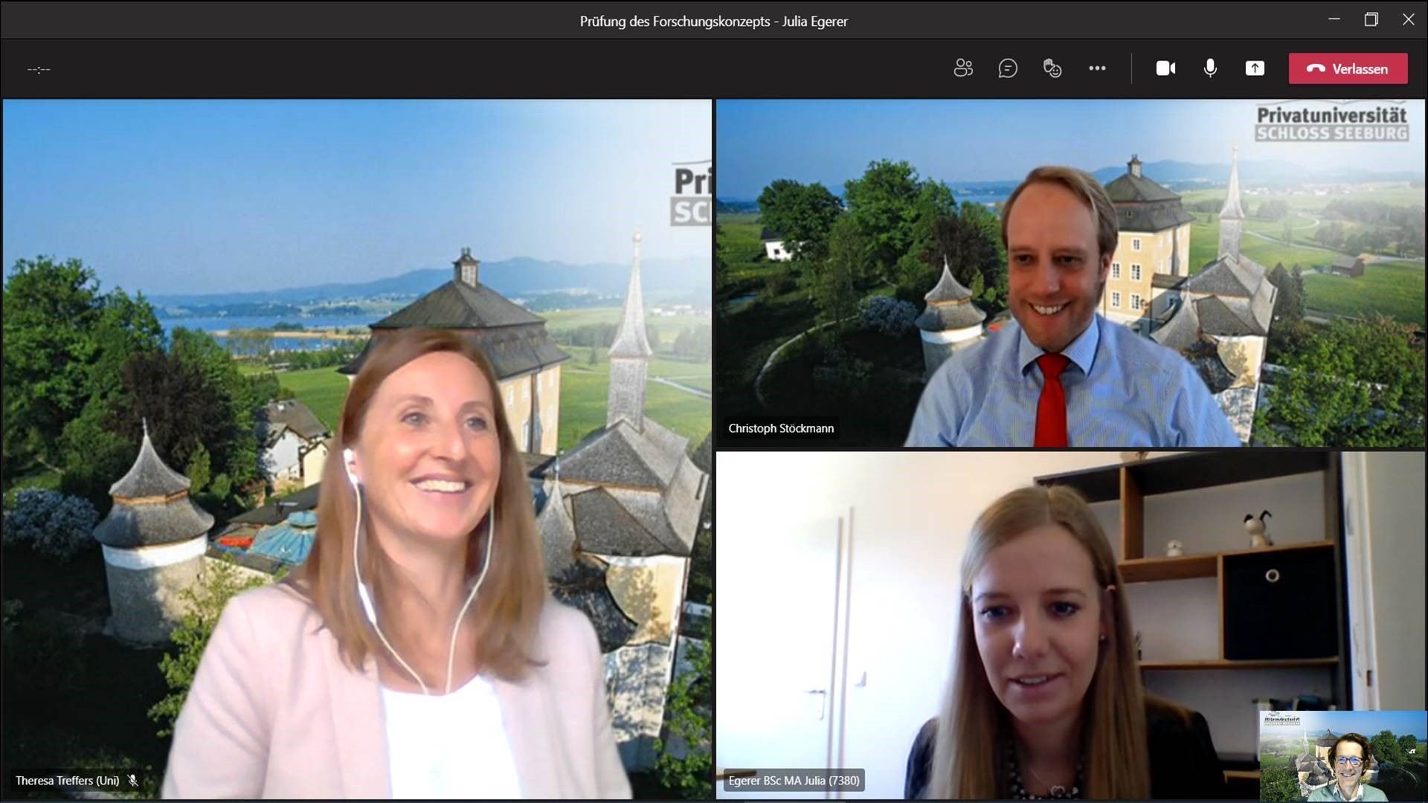Click Egerer BSc MA Julia name label
The image size is (1428, 803).
(794, 781)
